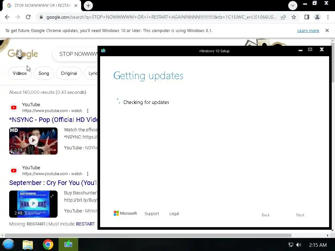Open File Explorer from taskbar

[28, 245]
